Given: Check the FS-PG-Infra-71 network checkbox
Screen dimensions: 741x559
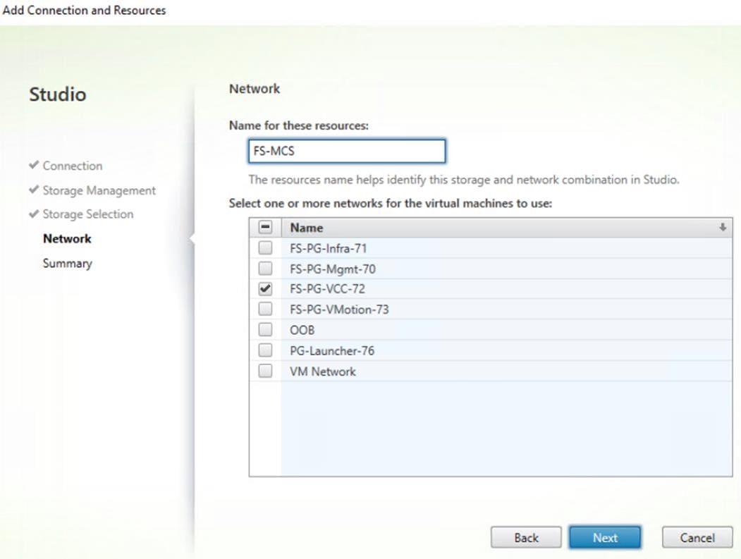Looking at the screenshot, I should 265,247.
